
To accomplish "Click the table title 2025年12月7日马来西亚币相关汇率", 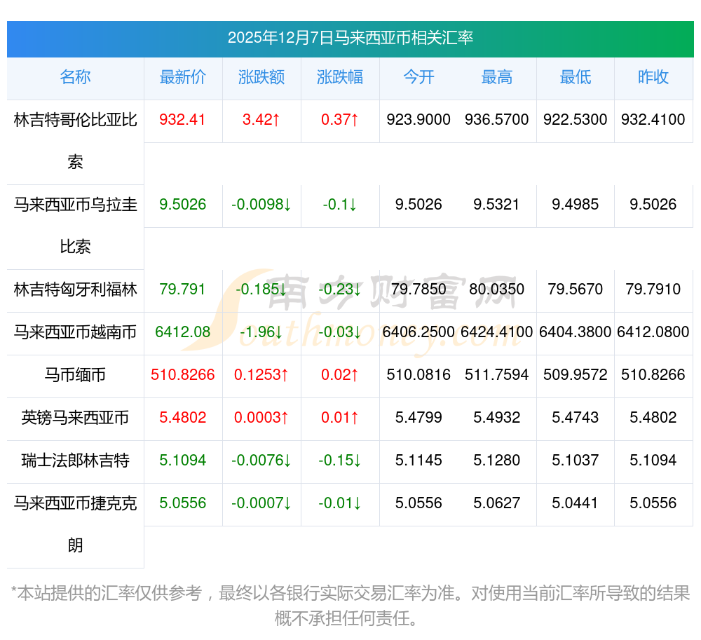I will [350, 38].
